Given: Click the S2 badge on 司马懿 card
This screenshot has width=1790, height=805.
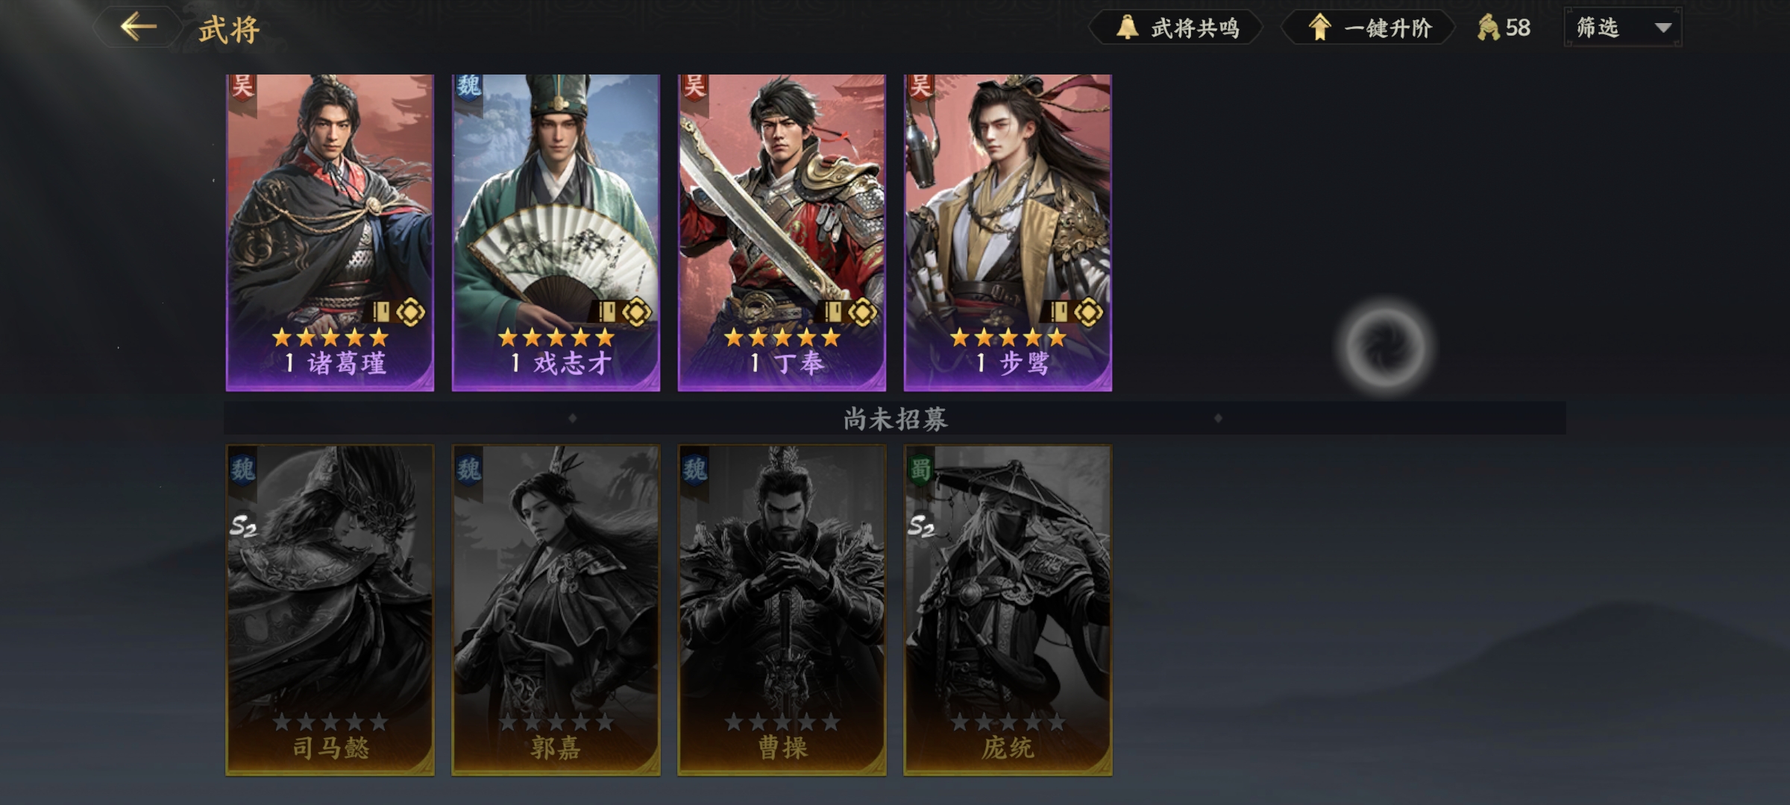Looking at the screenshot, I should tap(243, 526).
